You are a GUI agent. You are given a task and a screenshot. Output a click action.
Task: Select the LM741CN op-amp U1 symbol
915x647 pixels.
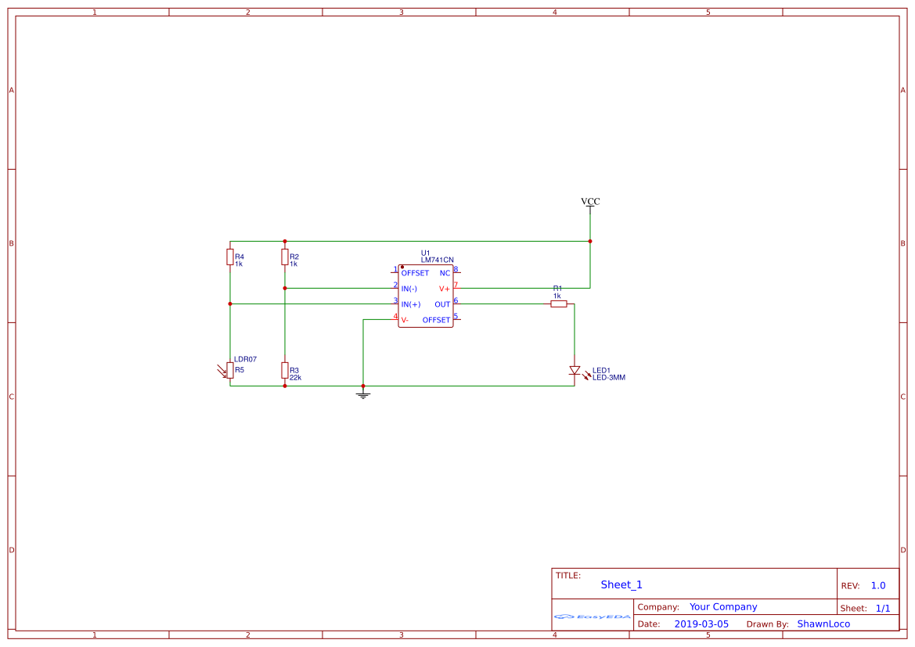point(426,296)
